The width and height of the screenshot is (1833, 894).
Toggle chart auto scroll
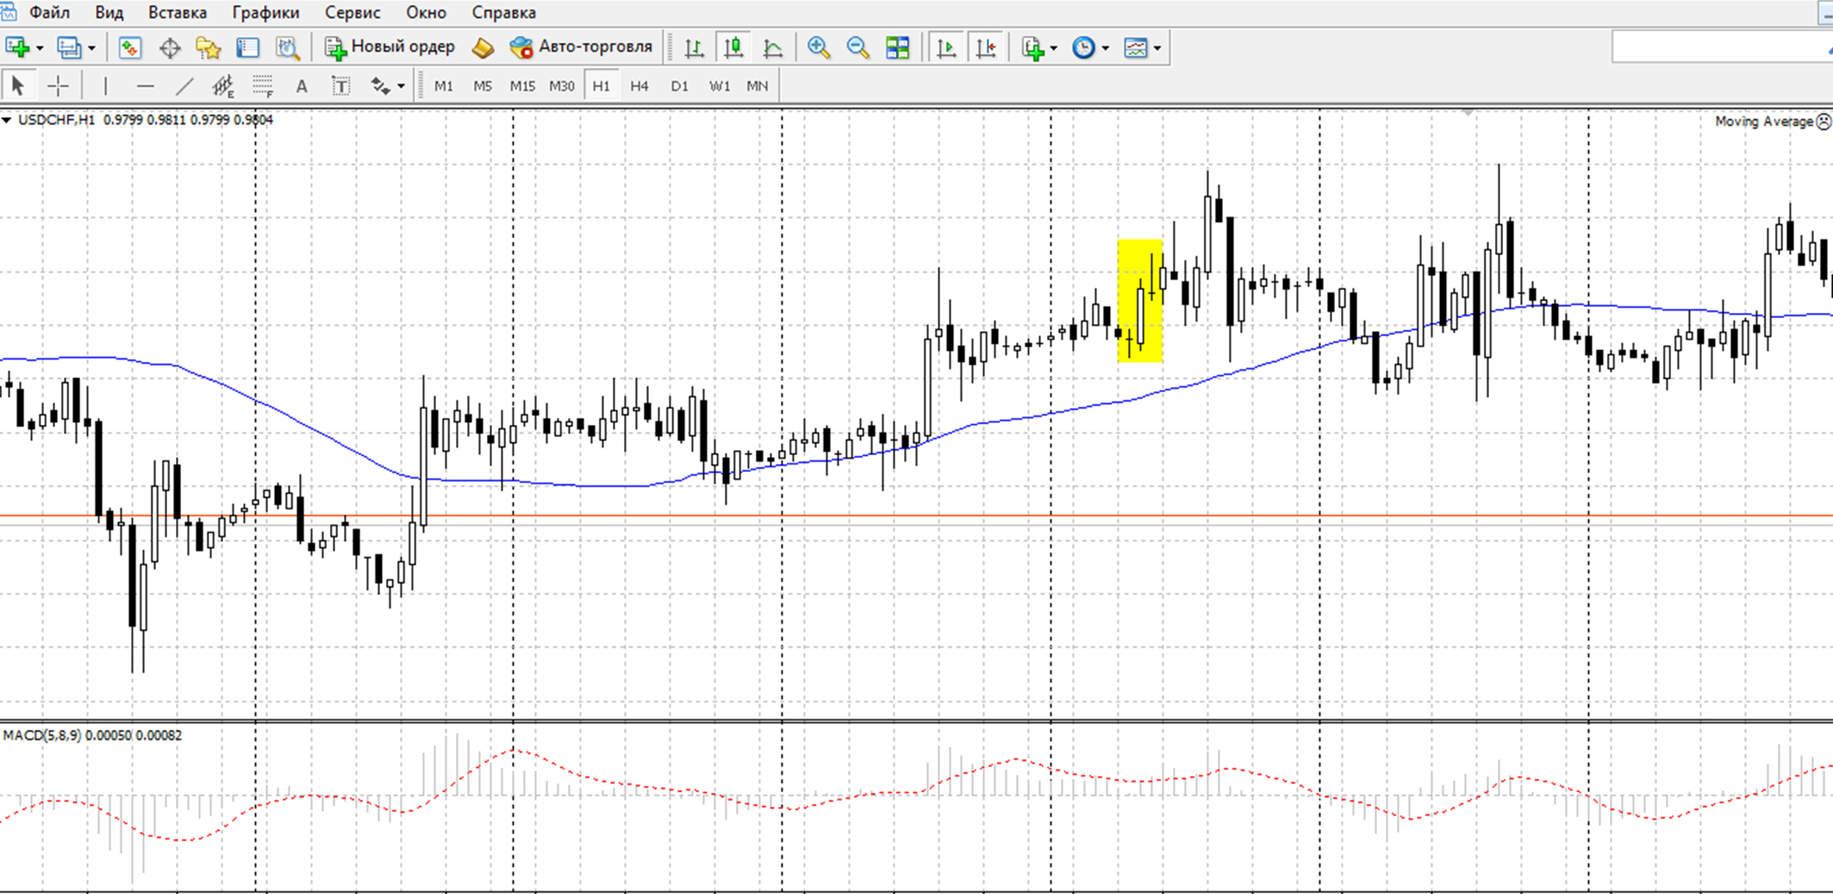click(947, 48)
